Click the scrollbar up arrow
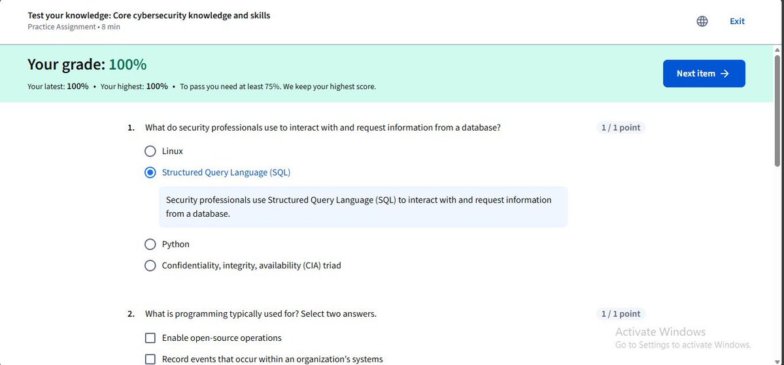Screen dimensions: 784x365 coord(777,50)
